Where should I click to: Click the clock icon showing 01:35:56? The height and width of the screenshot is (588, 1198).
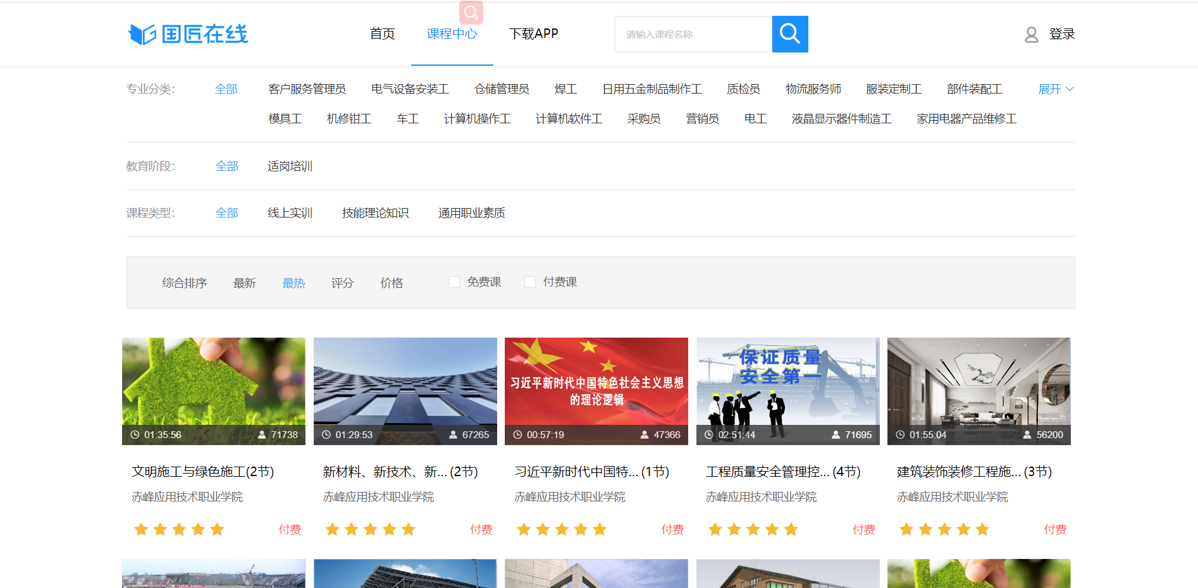click(135, 435)
